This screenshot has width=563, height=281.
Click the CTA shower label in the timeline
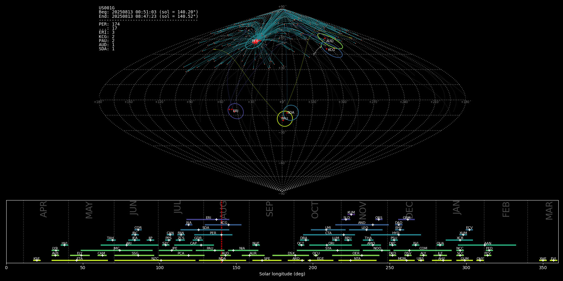(328, 233)
